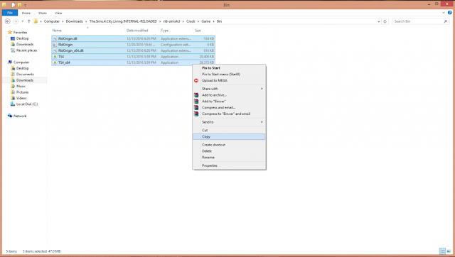Open Properties from the context menu
455x257 pixels.
click(x=229, y=165)
